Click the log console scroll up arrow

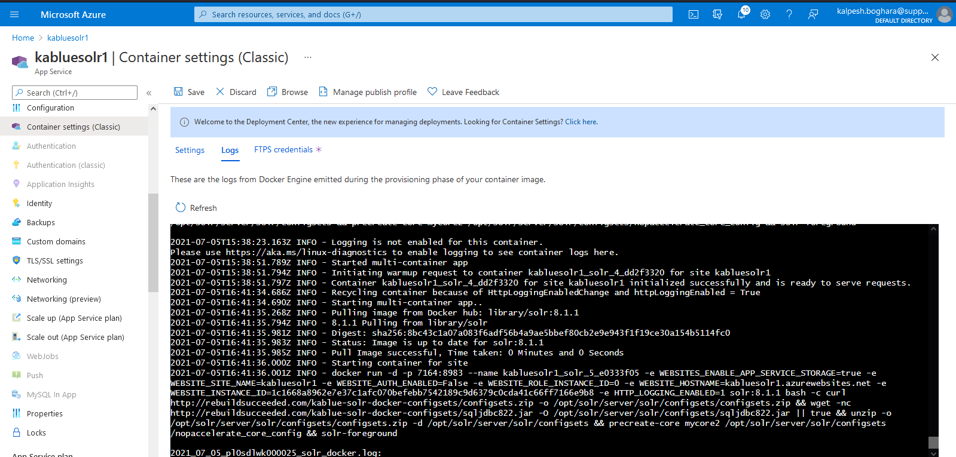coord(933,229)
